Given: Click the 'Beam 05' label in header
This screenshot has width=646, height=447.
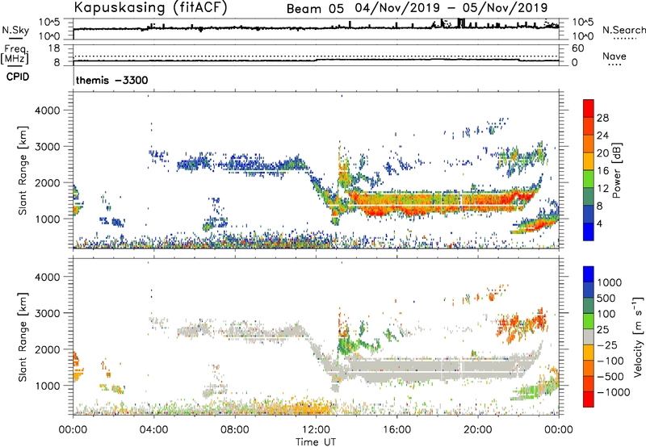Looking at the screenshot, I should tap(315, 9).
